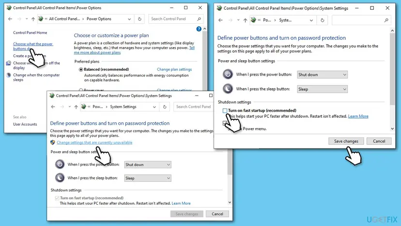Image resolution: width=401 pixels, height=226 pixels.
Task: Click scrollbar down arrow in right window
Action: coord(392,129)
